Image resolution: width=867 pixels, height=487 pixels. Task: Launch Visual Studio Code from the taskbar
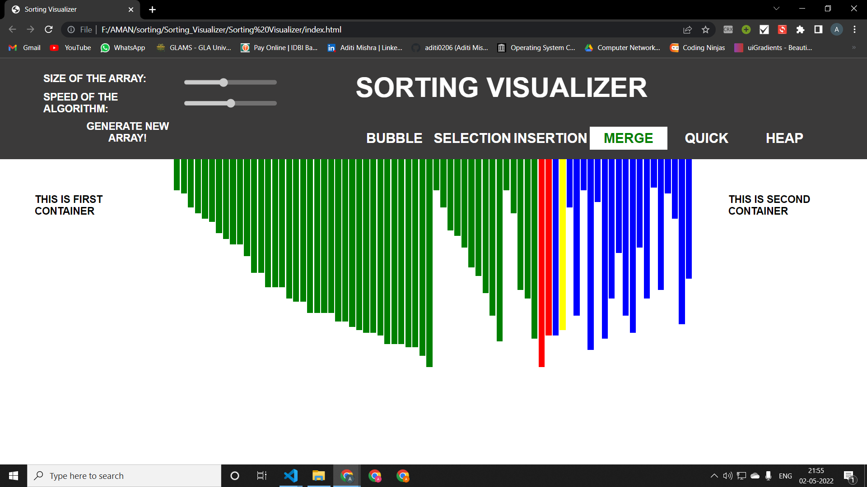click(291, 475)
